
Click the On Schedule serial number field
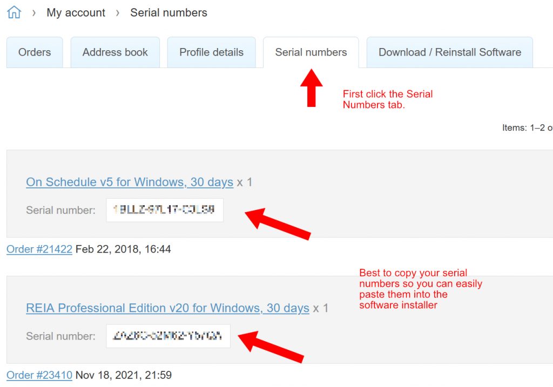coord(165,210)
